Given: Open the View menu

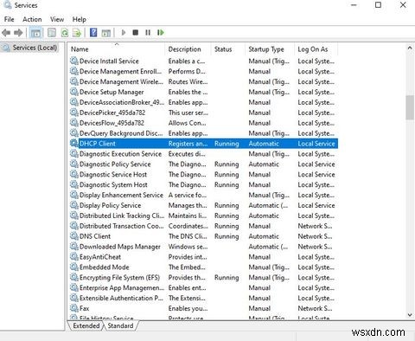Looking at the screenshot, I should coord(57,19).
